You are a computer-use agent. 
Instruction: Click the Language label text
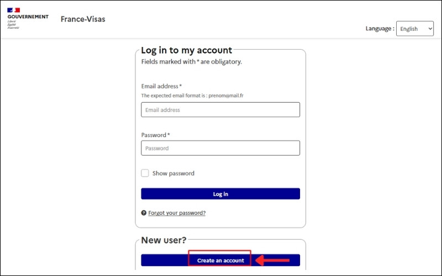(380, 29)
